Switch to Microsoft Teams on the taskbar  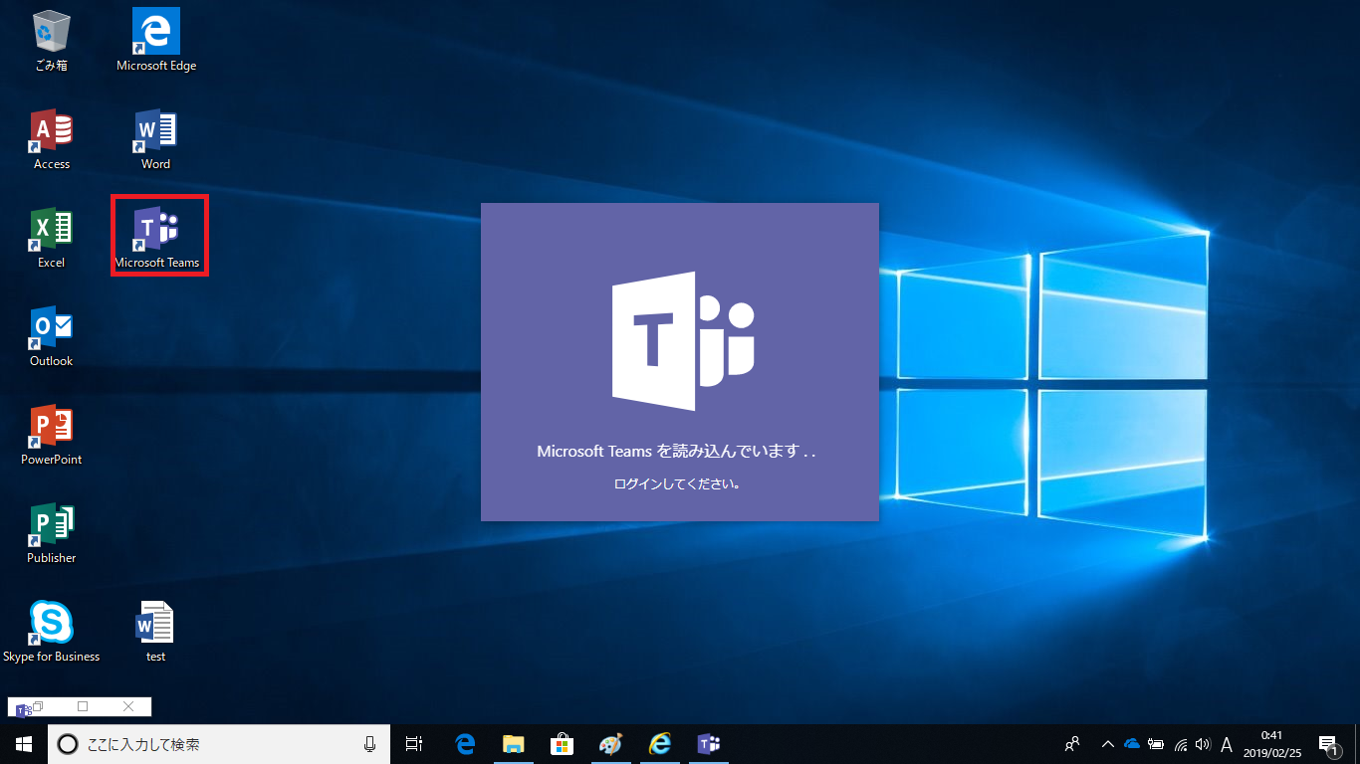(x=708, y=743)
